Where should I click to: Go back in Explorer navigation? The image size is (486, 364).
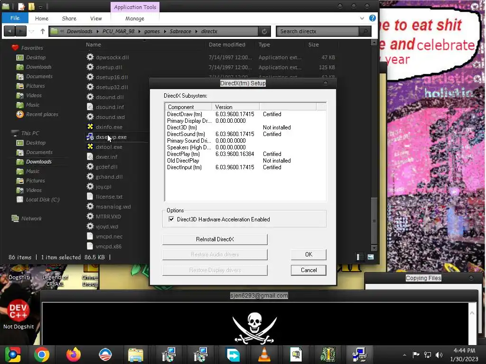coord(9,31)
